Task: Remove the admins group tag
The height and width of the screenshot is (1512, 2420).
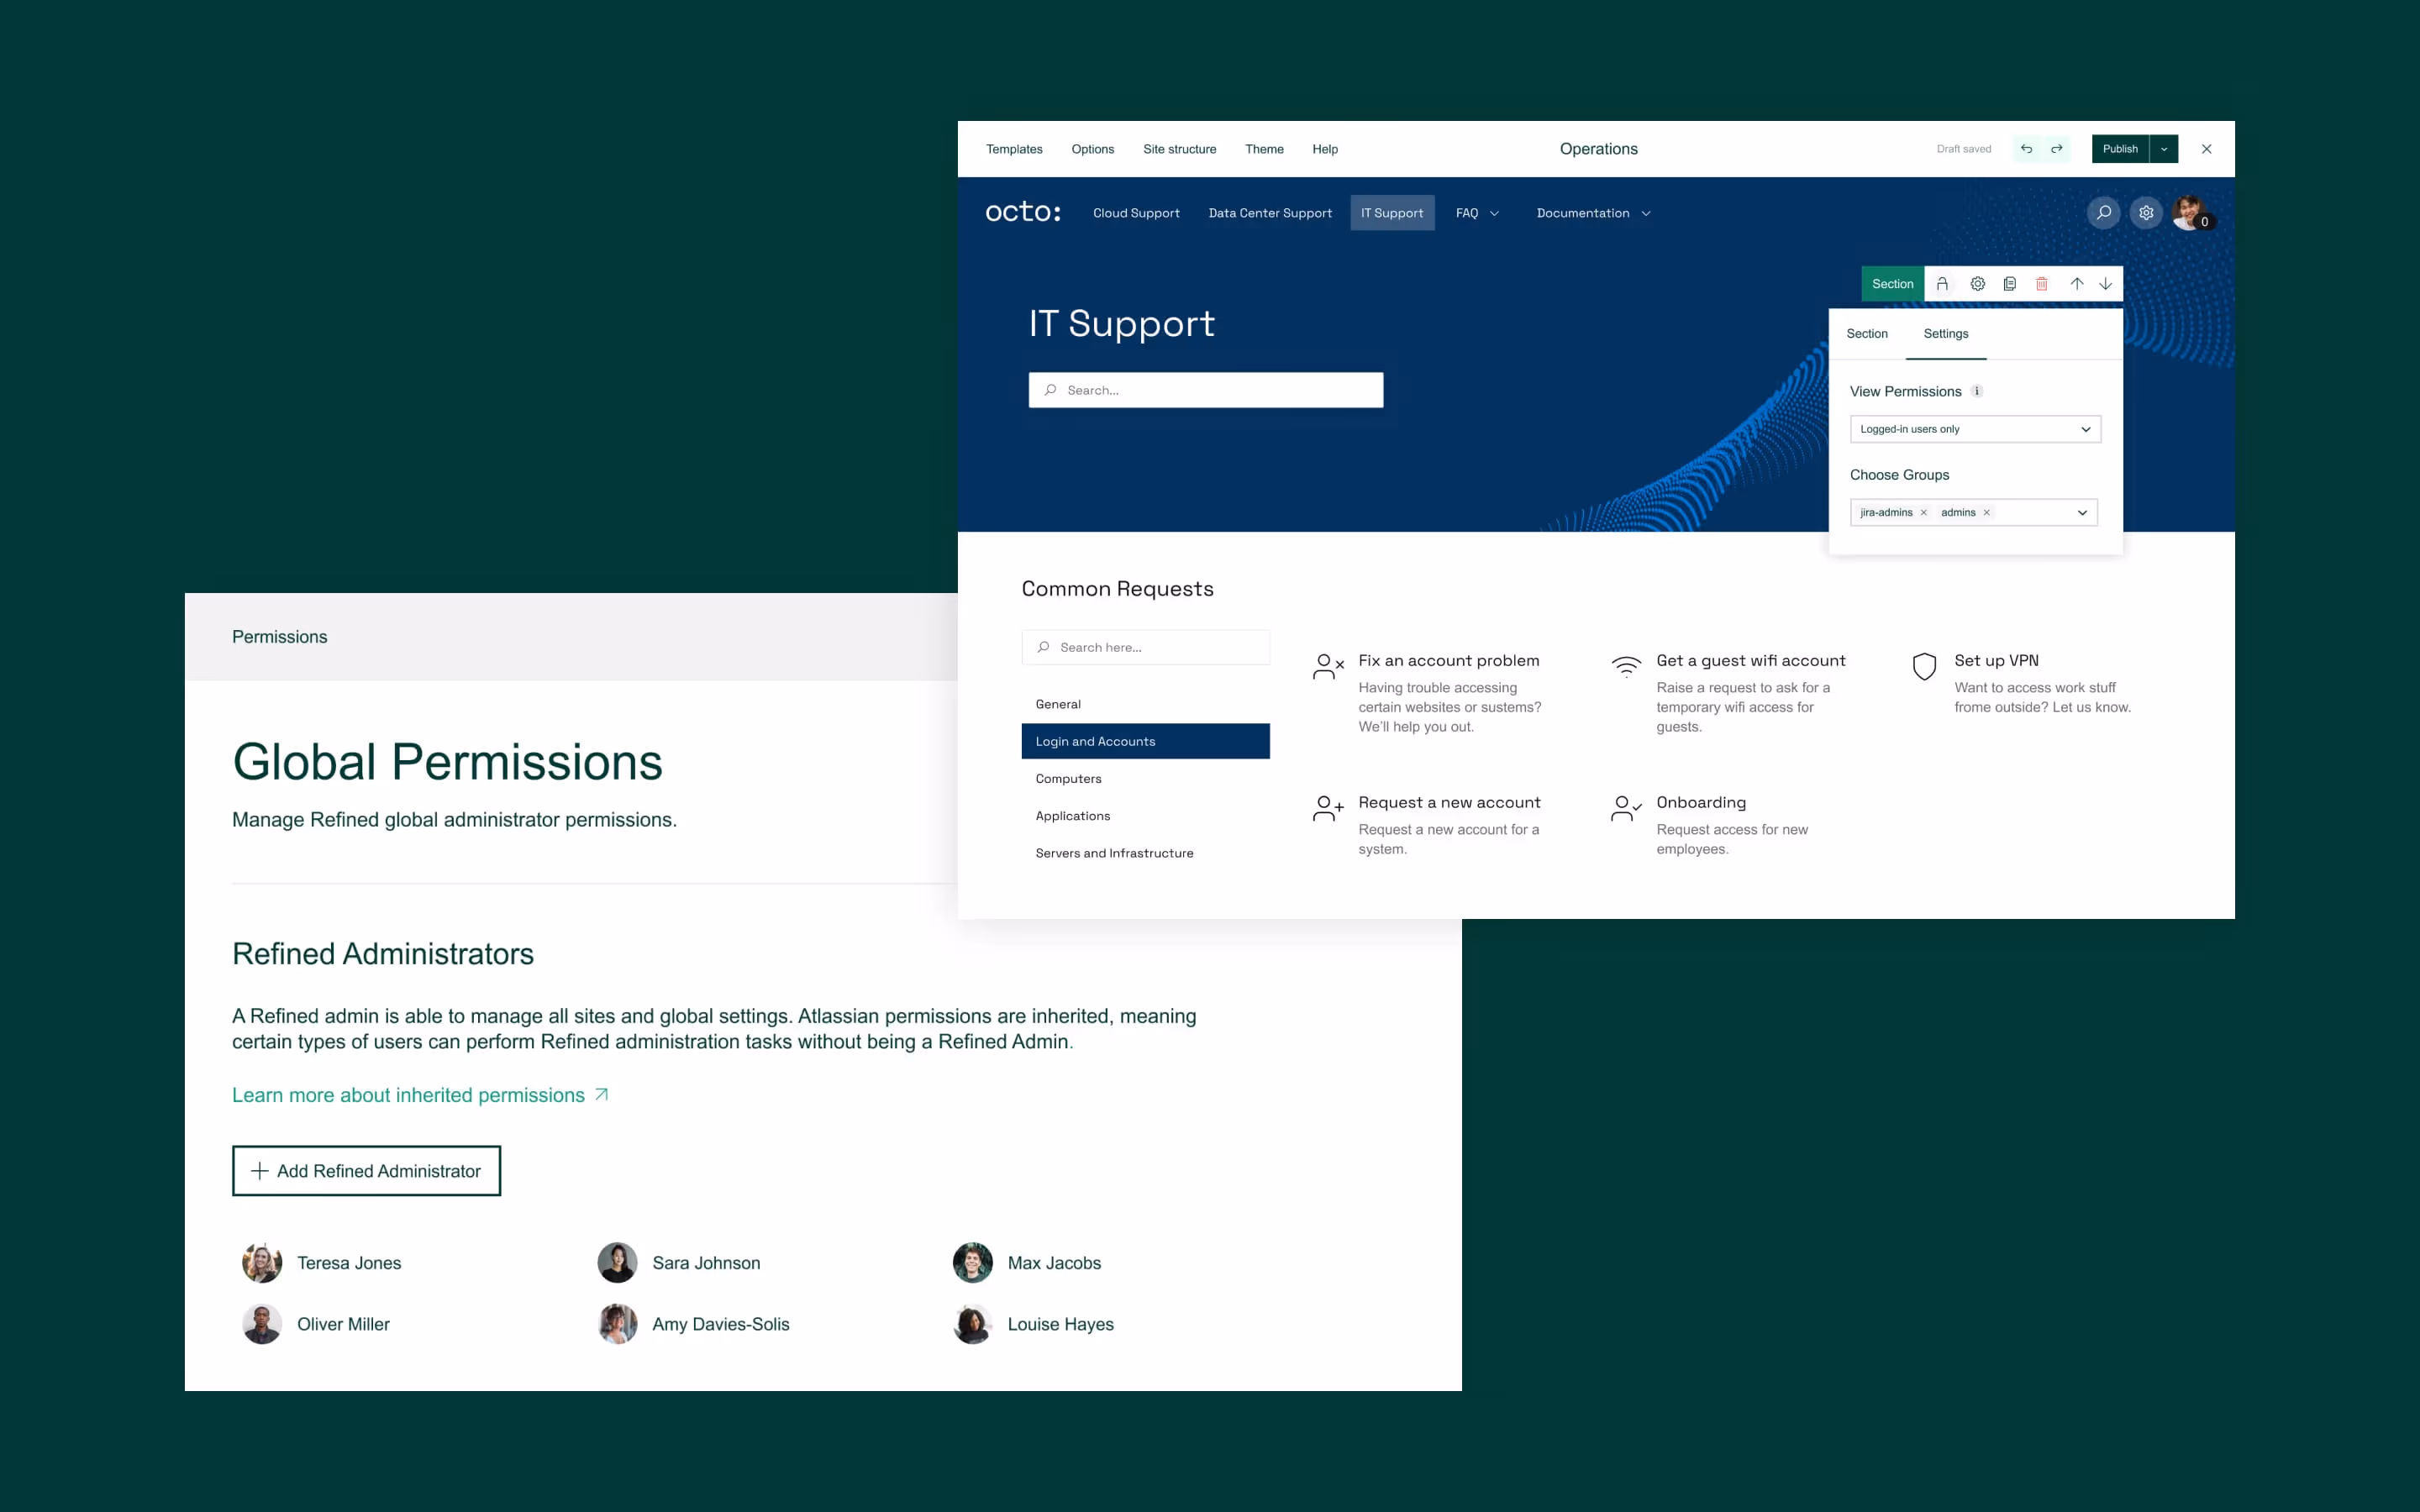Action: click(x=1987, y=513)
